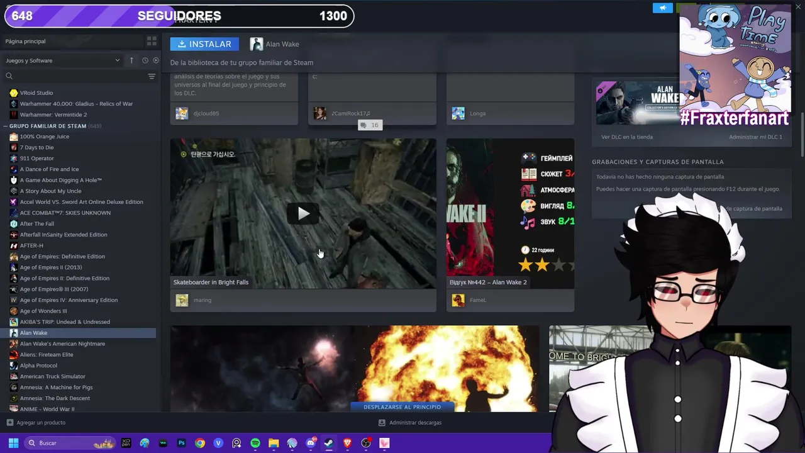The width and height of the screenshot is (805, 453).
Task: Click the Alan Wake Collector's Edition DLC image
Action: (638, 103)
